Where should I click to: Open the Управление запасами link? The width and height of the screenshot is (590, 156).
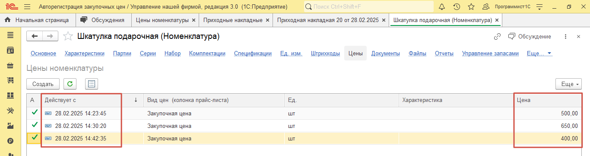click(x=490, y=54)
